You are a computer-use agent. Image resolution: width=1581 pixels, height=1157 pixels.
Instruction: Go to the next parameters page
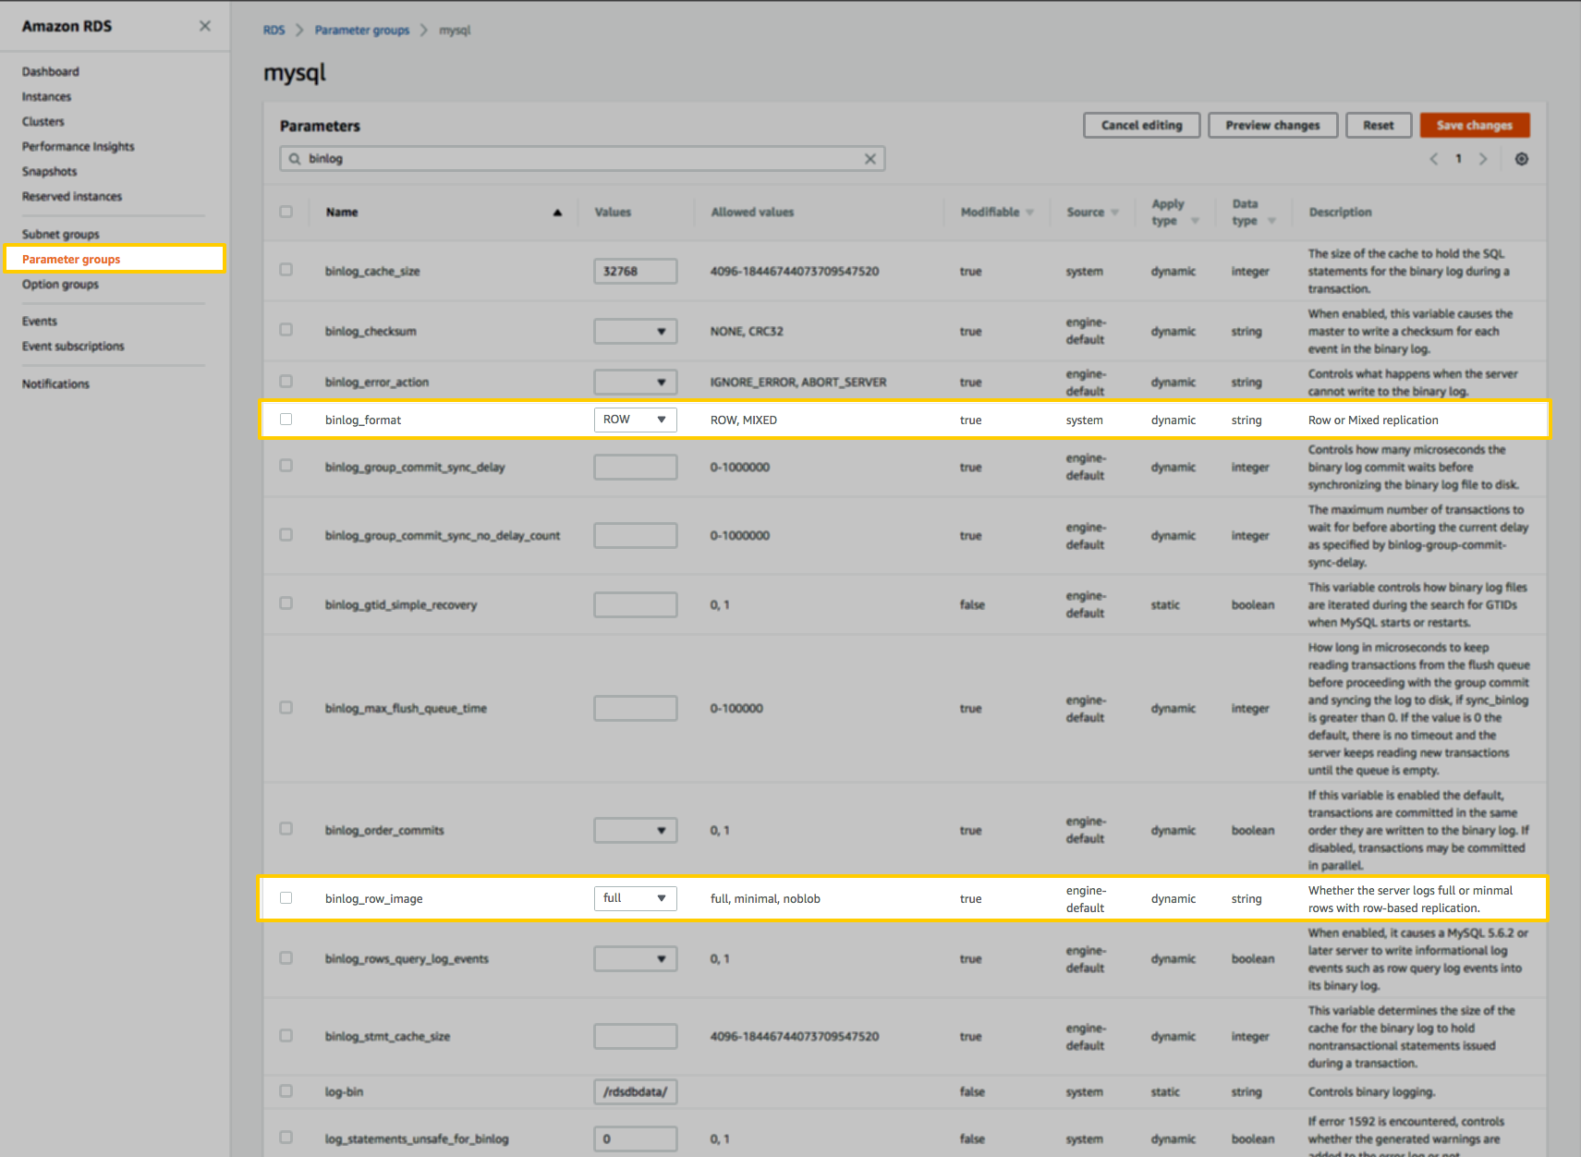point(1483,158)
